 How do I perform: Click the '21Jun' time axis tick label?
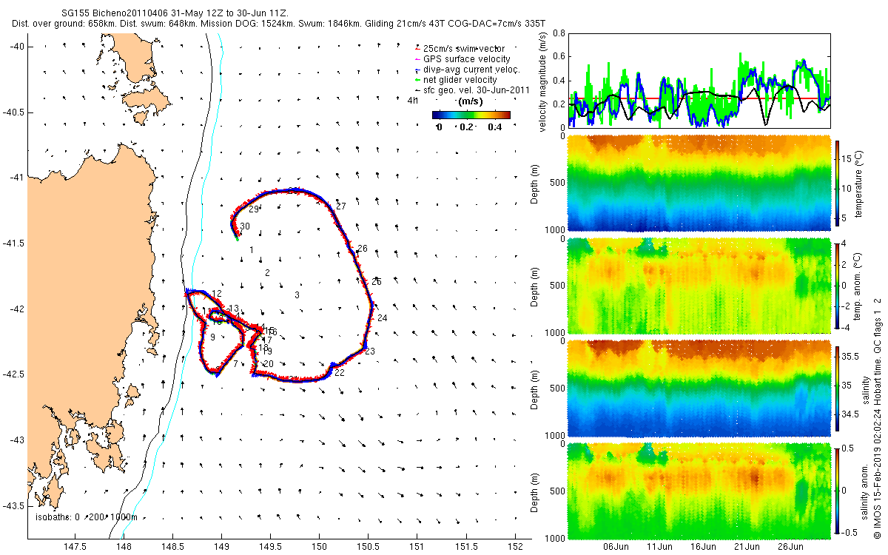[747, 547]
